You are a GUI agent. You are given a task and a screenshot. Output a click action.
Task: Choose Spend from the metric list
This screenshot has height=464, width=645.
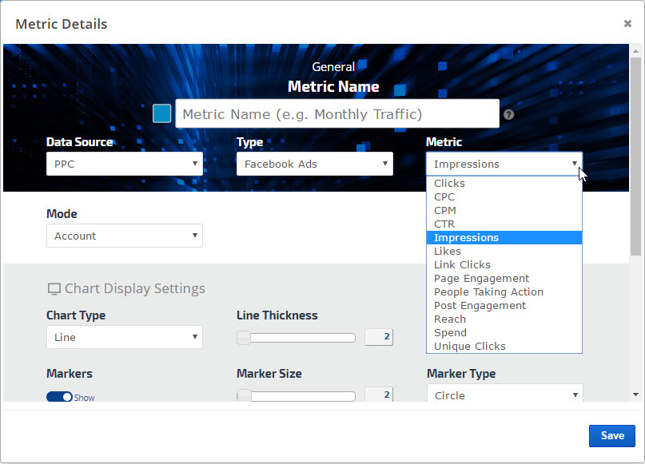coord(450,333)
